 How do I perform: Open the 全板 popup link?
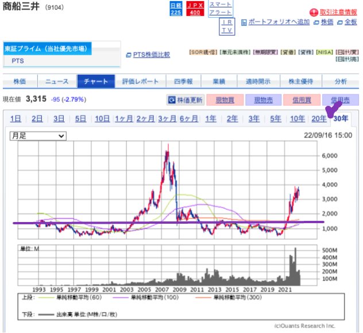[x=350, y=22]
